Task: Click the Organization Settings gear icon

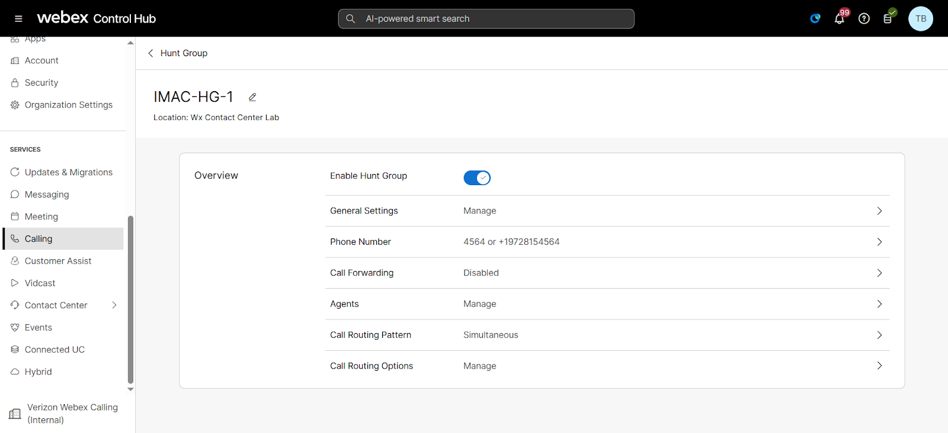Action: [x=15, y=105]
